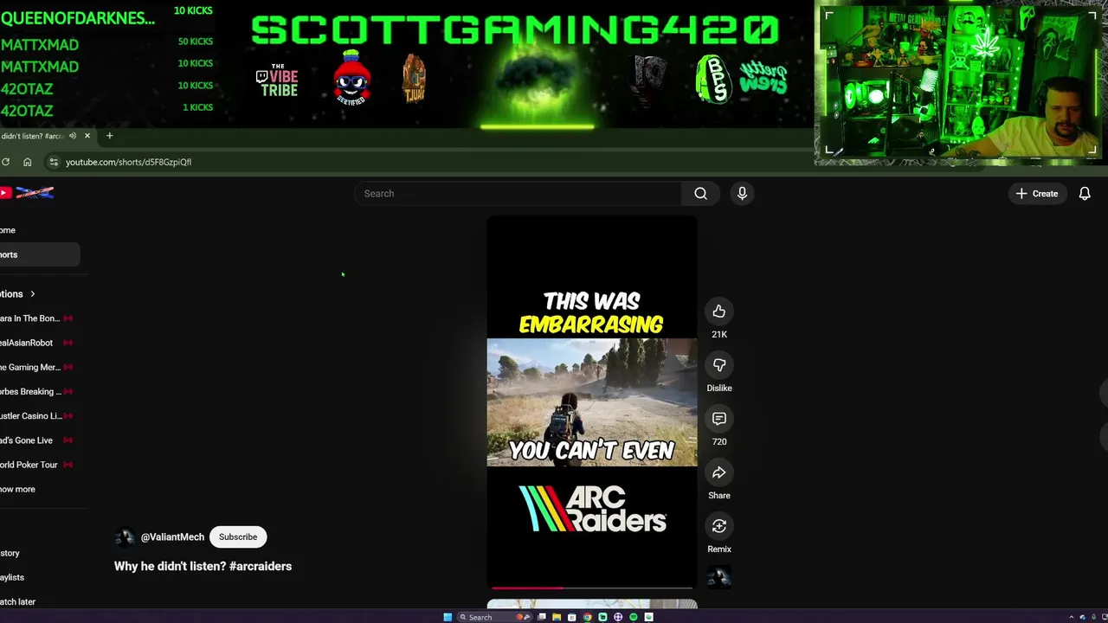The height and width of the screenshot is (623, 1108).
Task: Seek on the short's red progress bar
Action: [591, 588]
